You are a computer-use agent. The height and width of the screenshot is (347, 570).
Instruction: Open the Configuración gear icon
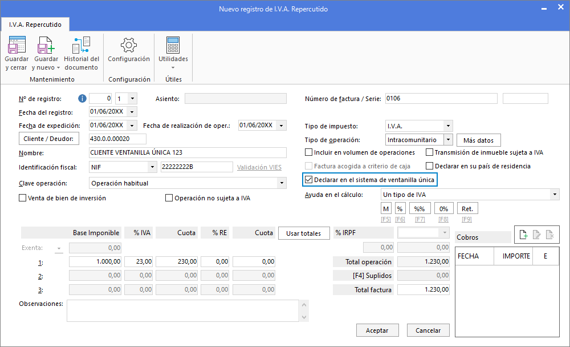click(x=129, y=45)
